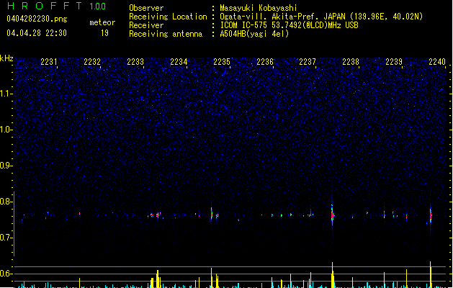Click the Receiving Location value text
This screenshot has width=453, height=288.
coord(321,17)
